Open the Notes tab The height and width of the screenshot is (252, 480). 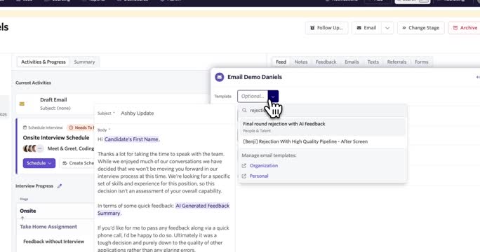click(301, 62)
